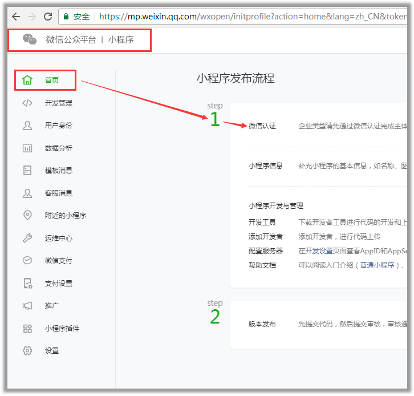The width and height of the screenshot is (414, 396).
Task: Open 支付设置 in the sidebar
Action: coord(58,284)
